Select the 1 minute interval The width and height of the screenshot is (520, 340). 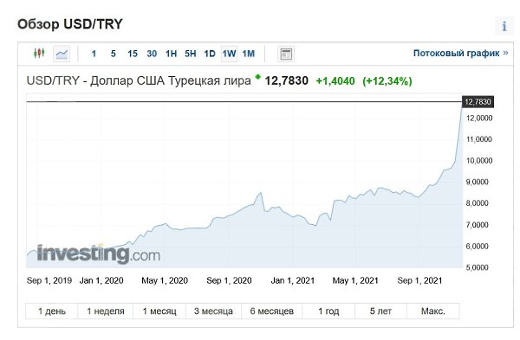click(94, 54)
